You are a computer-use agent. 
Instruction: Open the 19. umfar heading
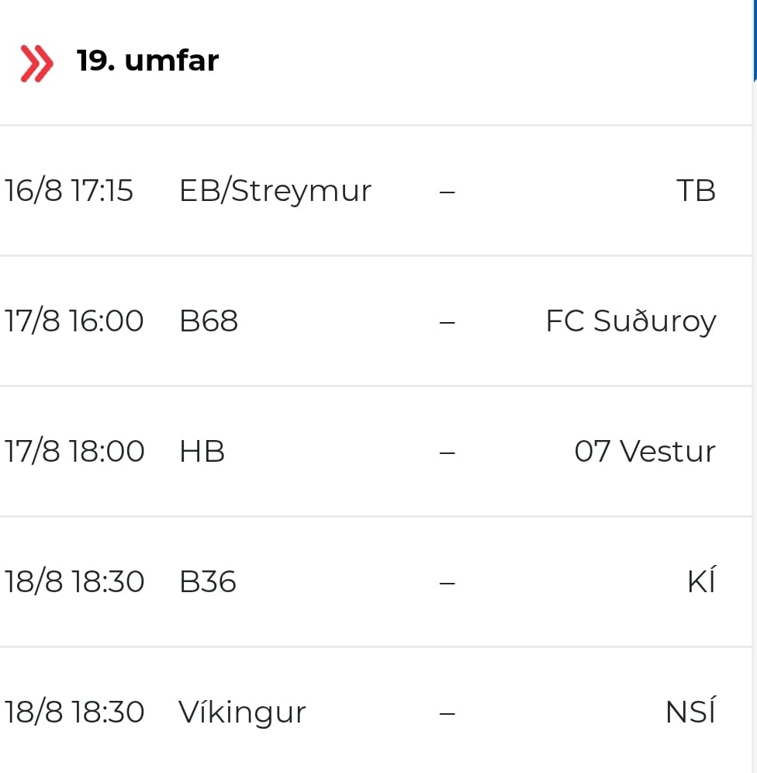click(148, 61)
